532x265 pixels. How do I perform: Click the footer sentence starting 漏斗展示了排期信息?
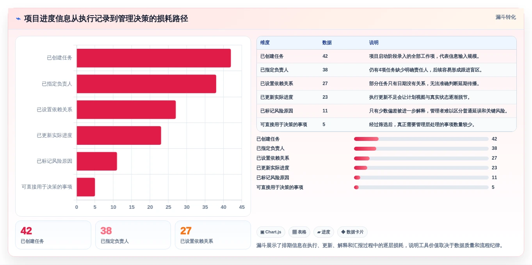pos(381,245)
